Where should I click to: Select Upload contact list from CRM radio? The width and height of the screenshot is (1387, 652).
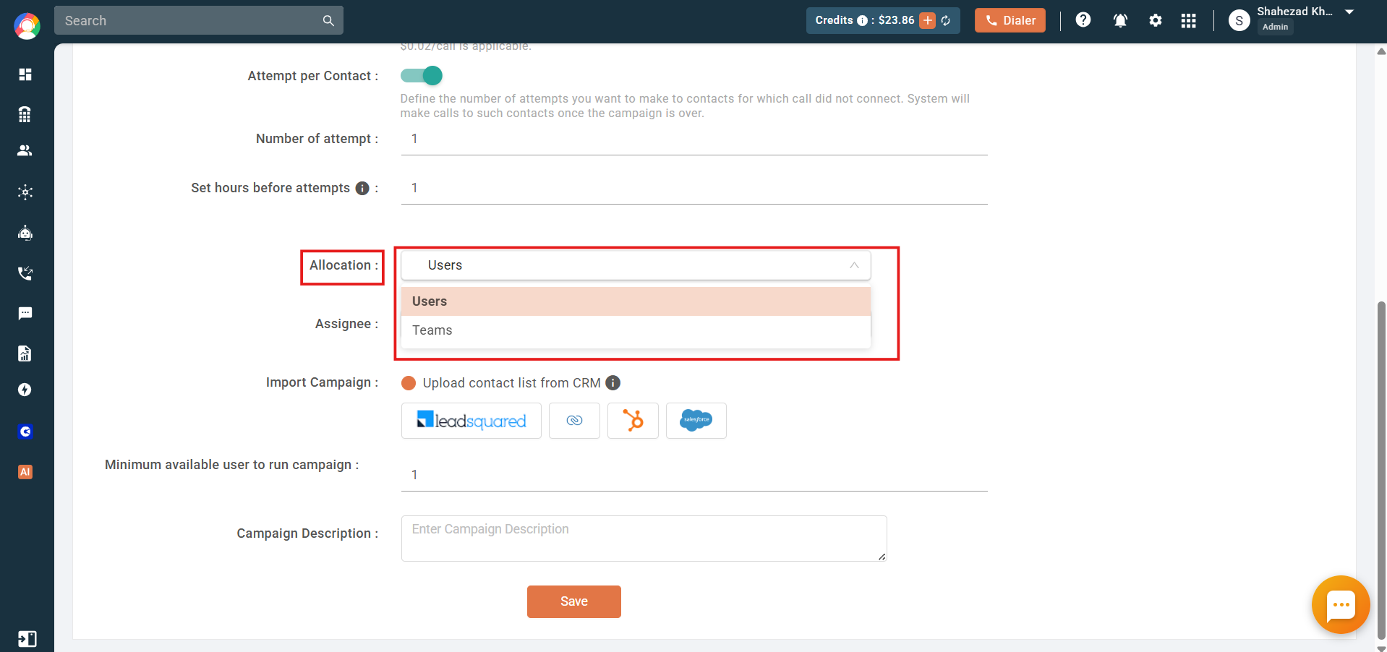(x=409, y=382)
